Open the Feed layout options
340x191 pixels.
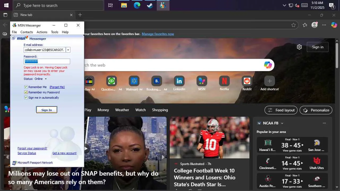pos(281,110)
